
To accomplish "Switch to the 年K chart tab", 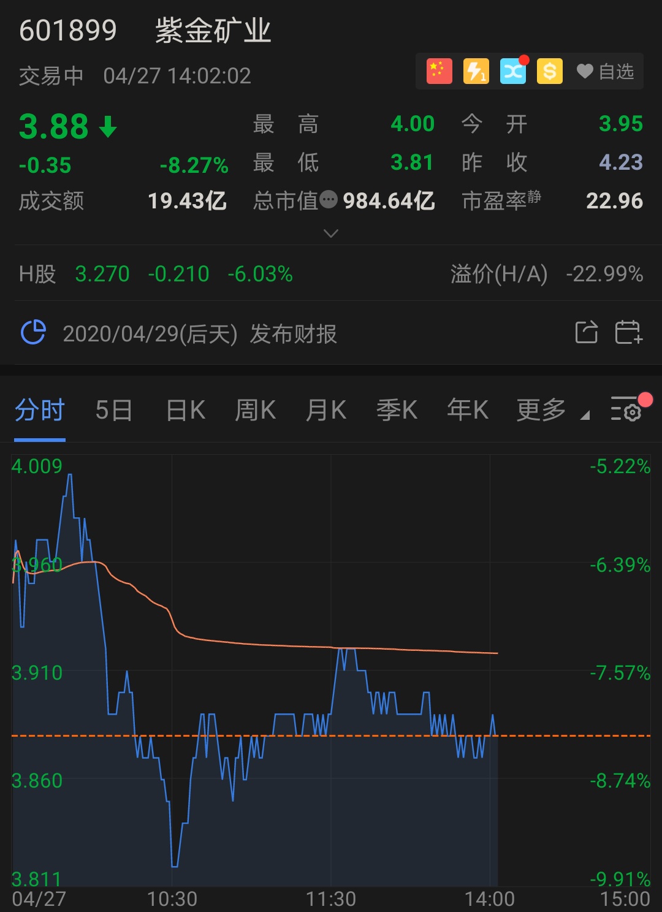I will click(x=468, y=410).
